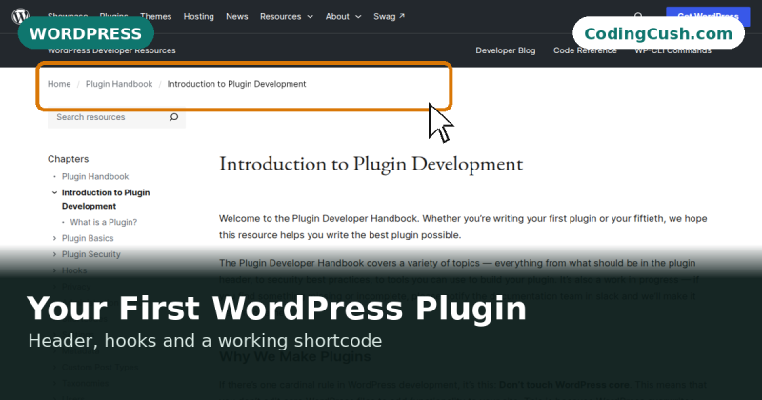Open the Developer Blog link

click(x=506, y=50)
